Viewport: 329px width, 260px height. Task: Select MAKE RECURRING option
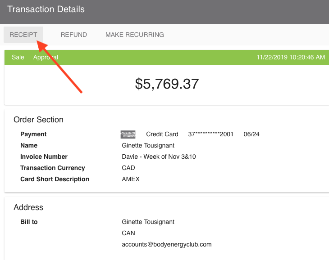[134, 35]
